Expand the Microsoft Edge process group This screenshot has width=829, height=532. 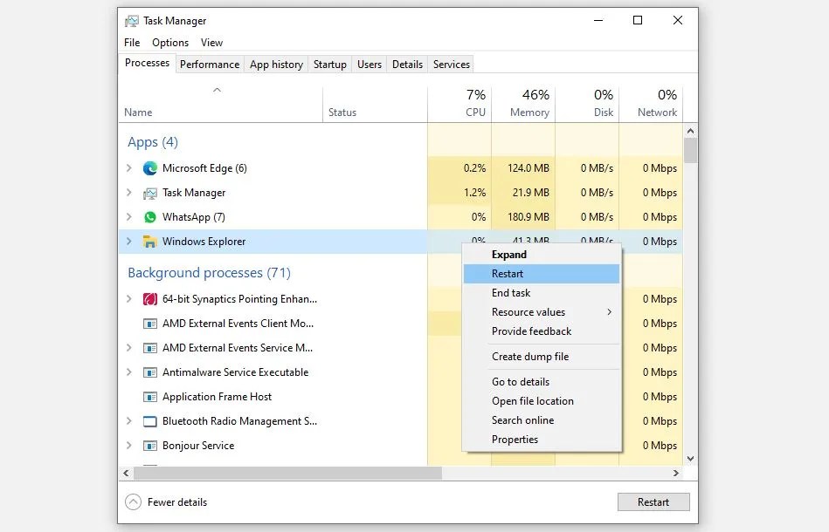pos(128,168)
